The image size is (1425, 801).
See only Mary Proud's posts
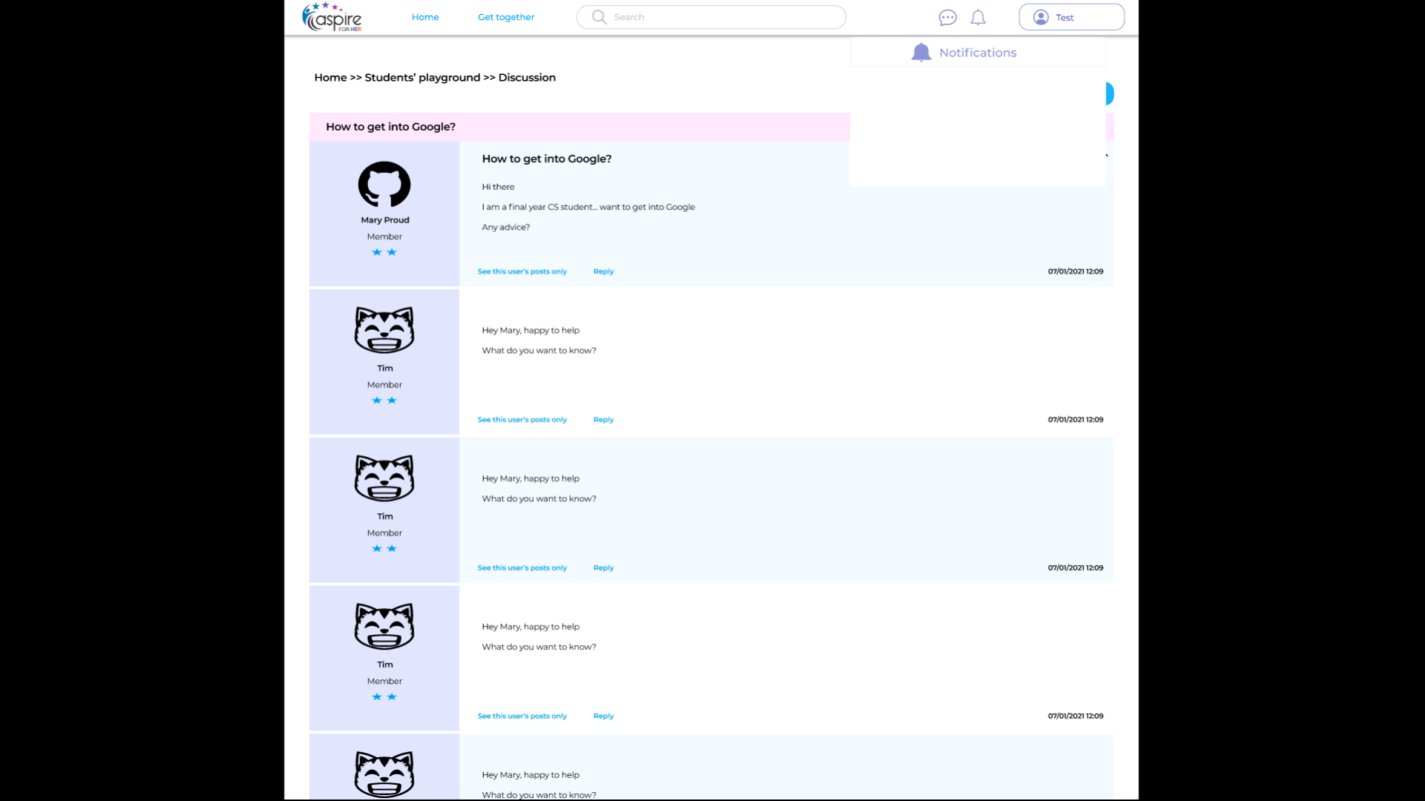(522, 271)
